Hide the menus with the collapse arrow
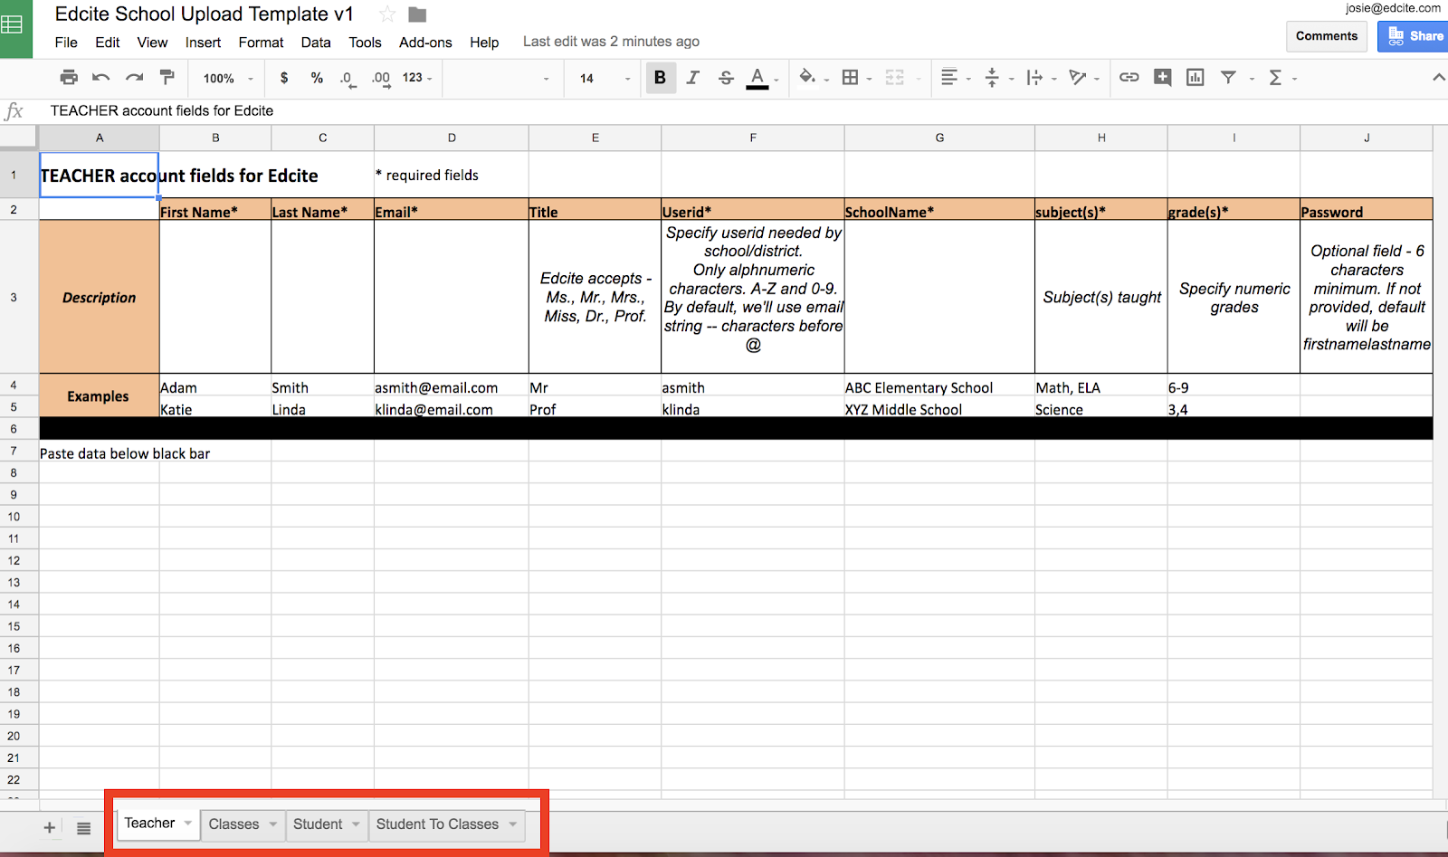 pos(1438,78)
